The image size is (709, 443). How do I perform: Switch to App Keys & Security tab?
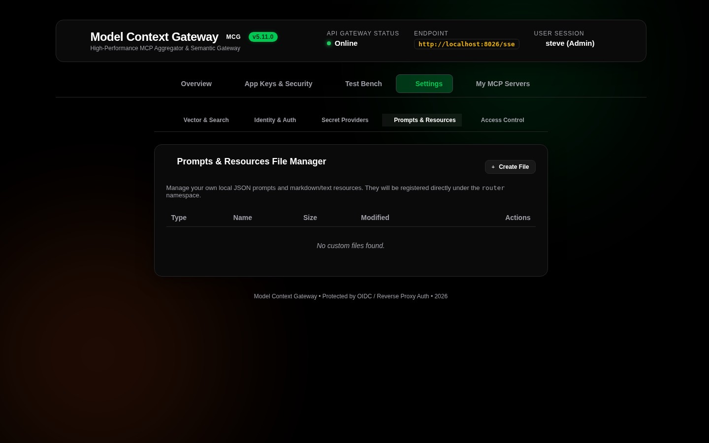click(278, 84)
